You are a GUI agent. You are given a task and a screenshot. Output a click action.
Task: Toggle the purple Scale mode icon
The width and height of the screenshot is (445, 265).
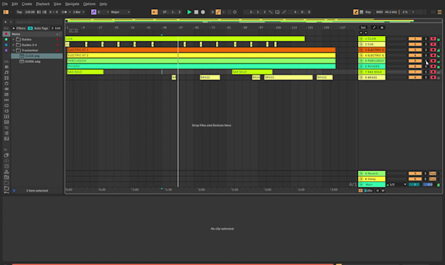[94, 12]
